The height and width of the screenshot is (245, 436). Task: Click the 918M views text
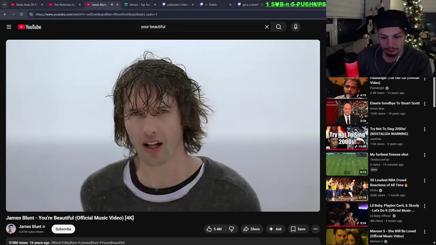18,243
